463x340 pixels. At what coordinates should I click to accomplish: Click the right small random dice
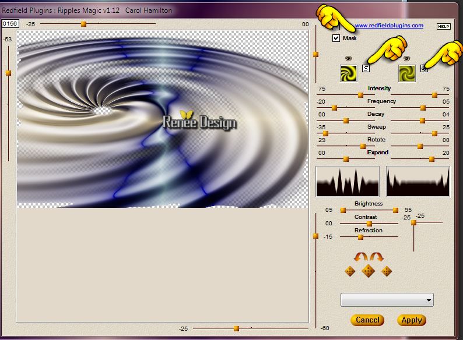387,271
